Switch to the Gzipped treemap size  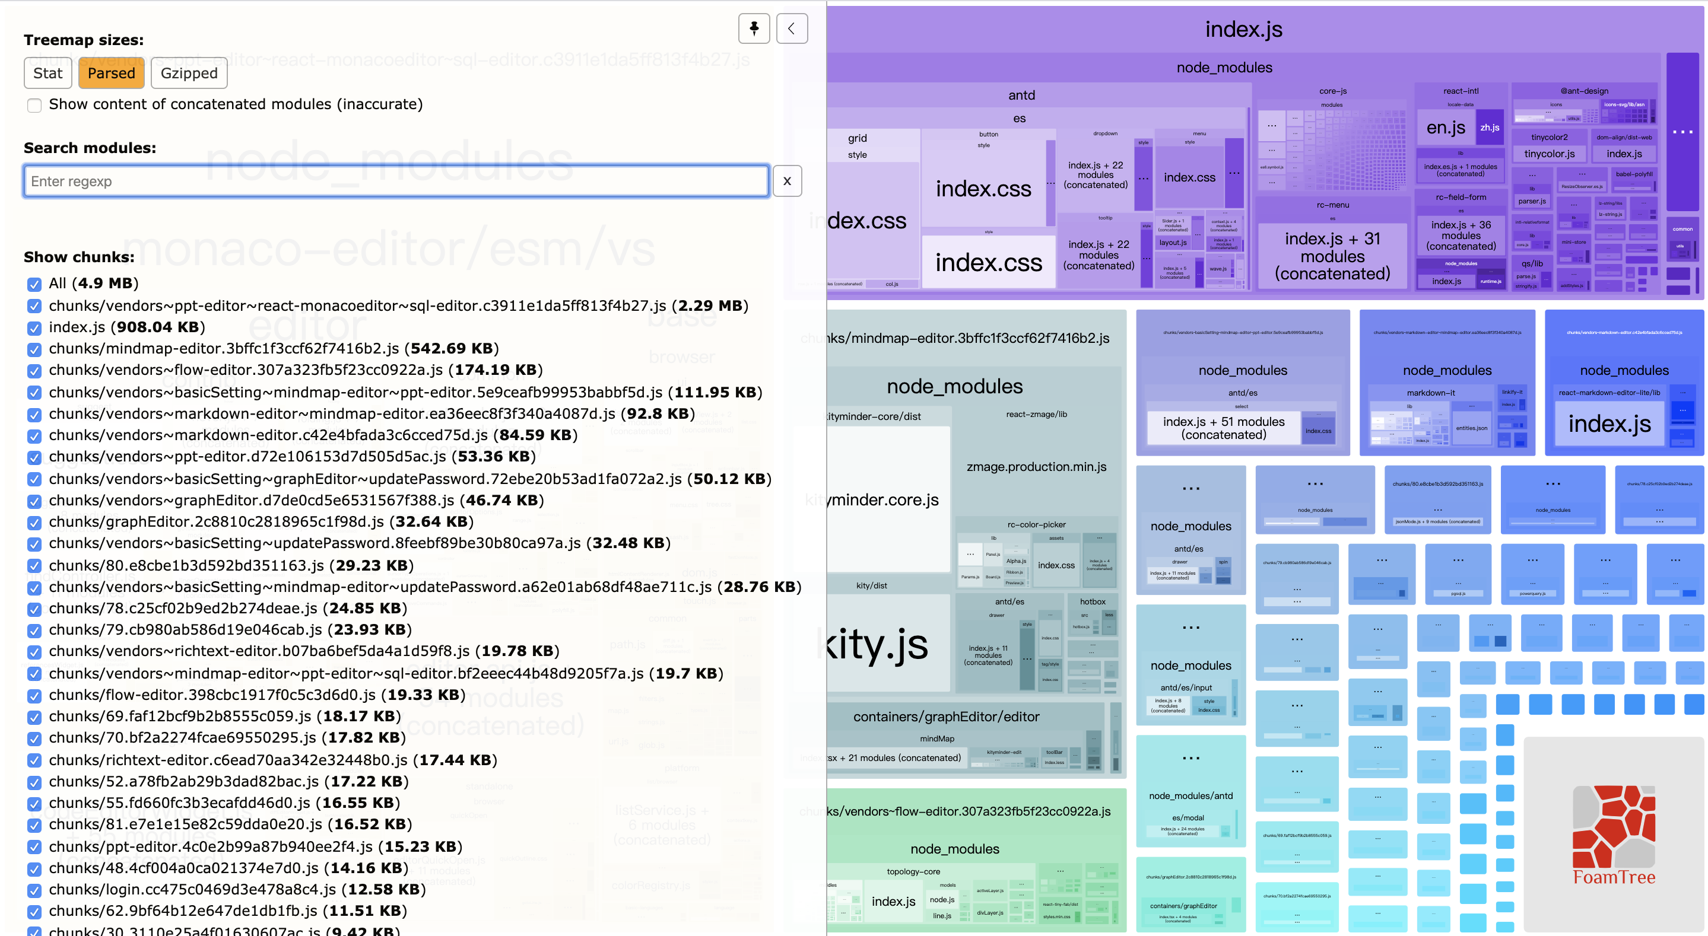189,73
